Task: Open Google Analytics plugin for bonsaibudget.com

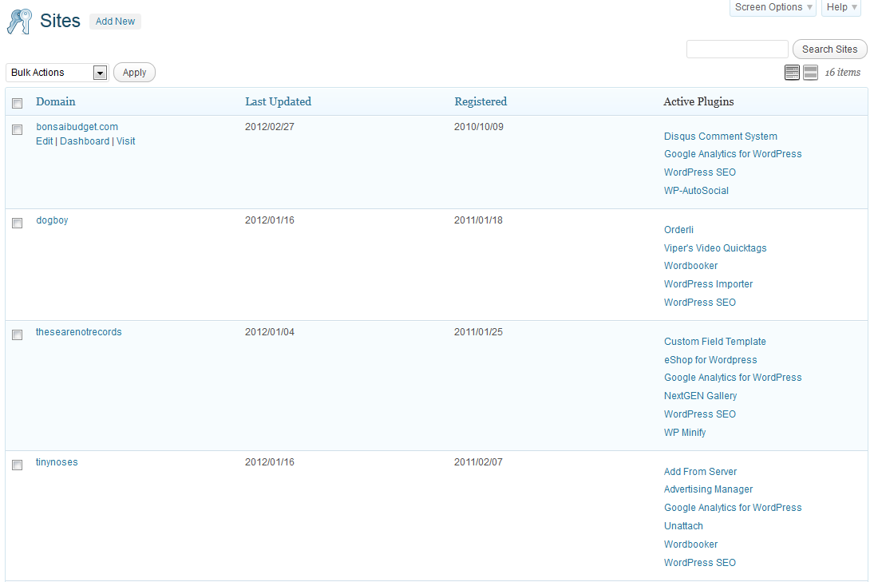Action: click(x=733, y=153)
